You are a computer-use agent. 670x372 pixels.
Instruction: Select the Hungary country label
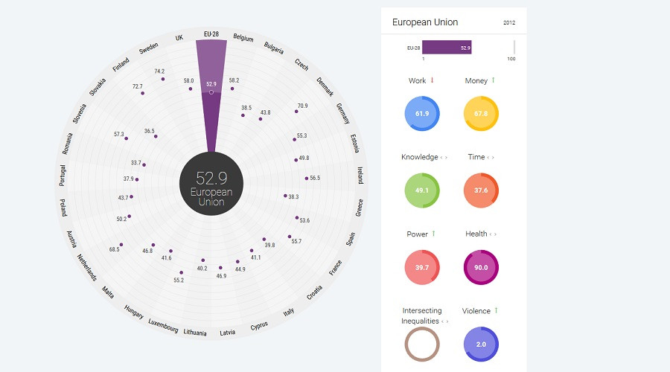pyautogui.click(x=134, y=312)
